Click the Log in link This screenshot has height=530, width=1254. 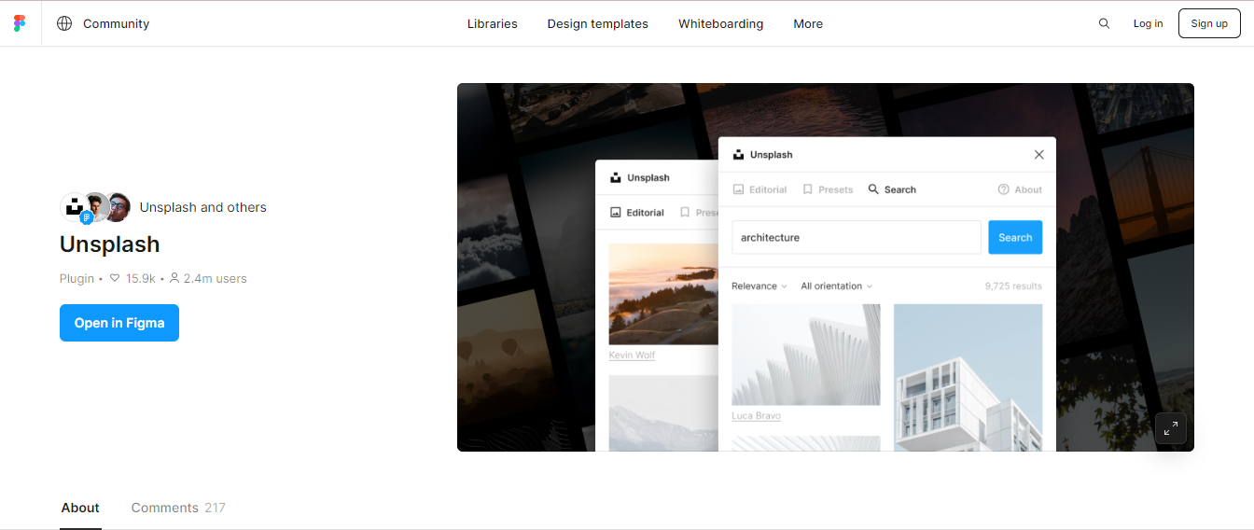1149,23
